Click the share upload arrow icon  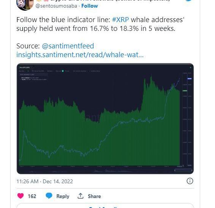tap(81, 196)
